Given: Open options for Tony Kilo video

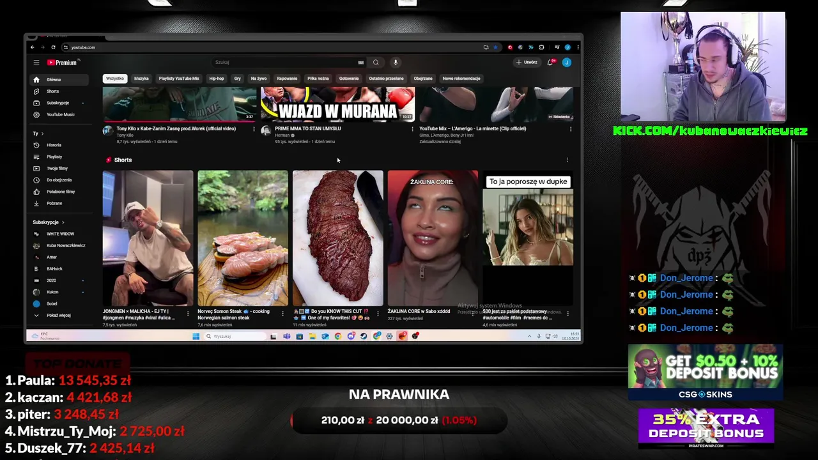Looking at the screenshot, I should click(254, 129).
